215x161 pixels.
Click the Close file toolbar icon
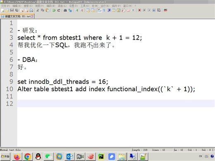[22, 10]
